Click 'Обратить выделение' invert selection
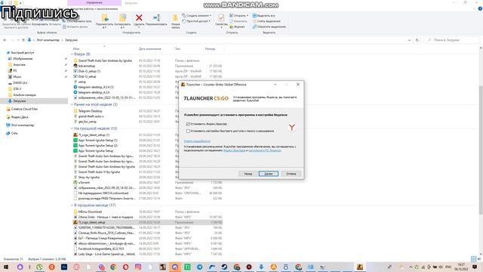The width and height of the screenshot is (483, 272). point(269,27)
